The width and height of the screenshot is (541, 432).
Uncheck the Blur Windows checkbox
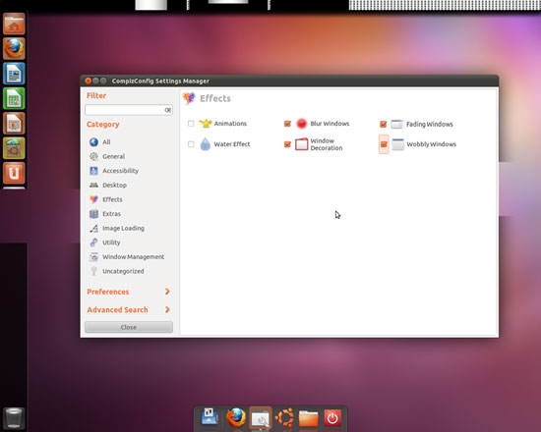287,124
